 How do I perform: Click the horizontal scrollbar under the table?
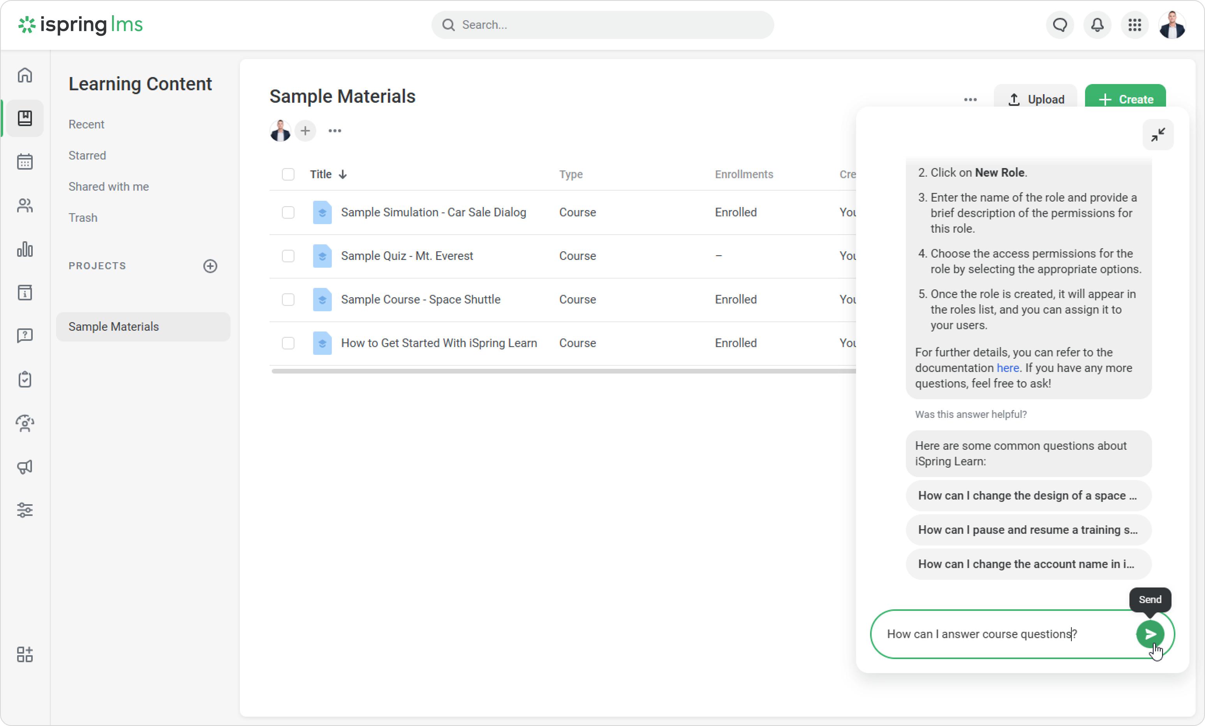point(562,371)
